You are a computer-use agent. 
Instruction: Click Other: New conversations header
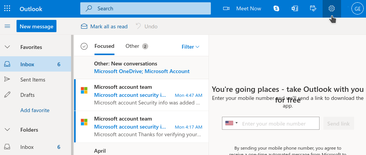pyautogui.click(x=126, y=64)
